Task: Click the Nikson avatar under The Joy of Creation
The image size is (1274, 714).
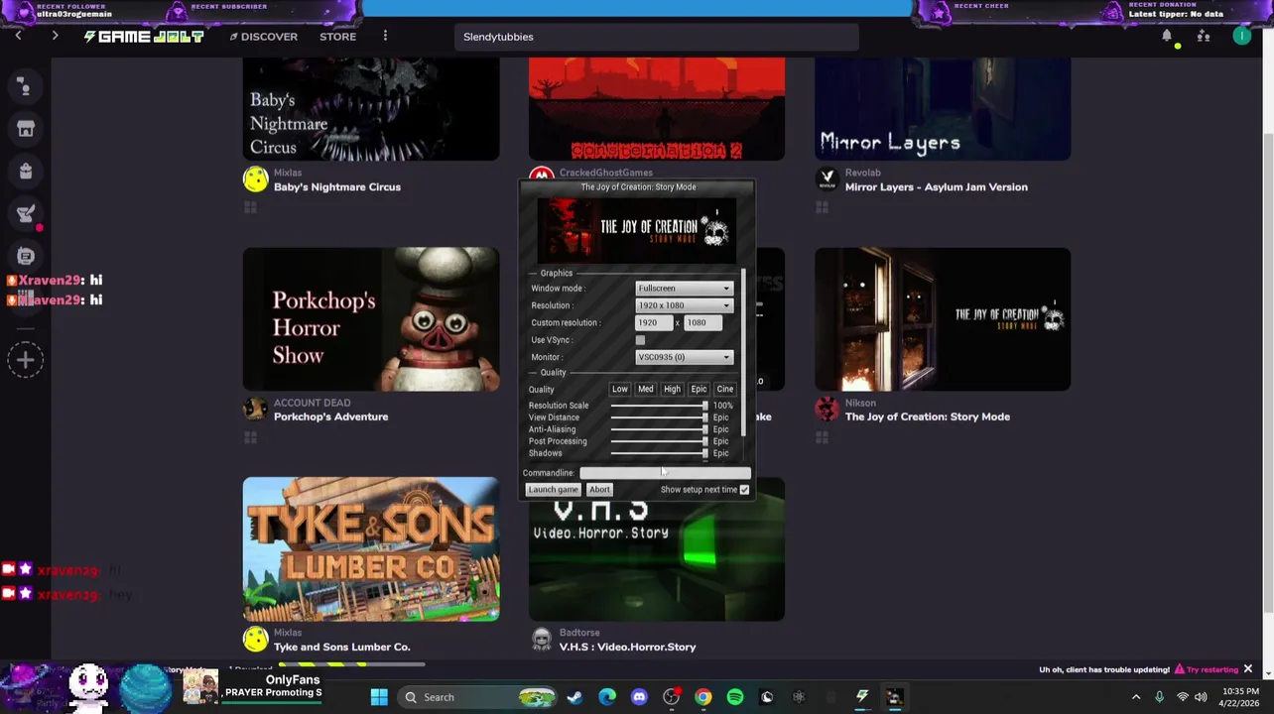Action: coord(827,409)
